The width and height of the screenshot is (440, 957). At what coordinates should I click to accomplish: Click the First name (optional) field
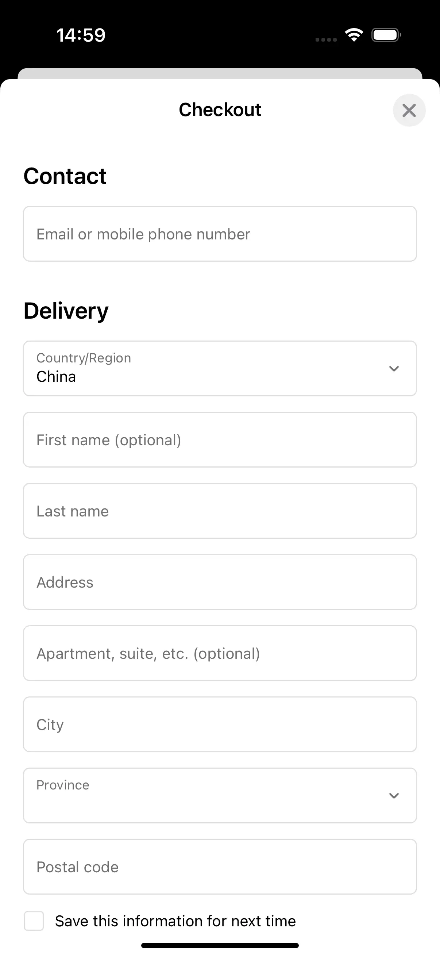(220, 440)
